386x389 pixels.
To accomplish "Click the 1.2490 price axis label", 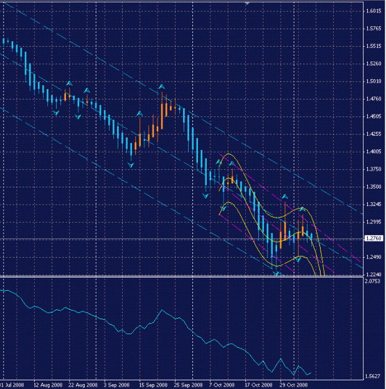I will [x=374, y=257].
